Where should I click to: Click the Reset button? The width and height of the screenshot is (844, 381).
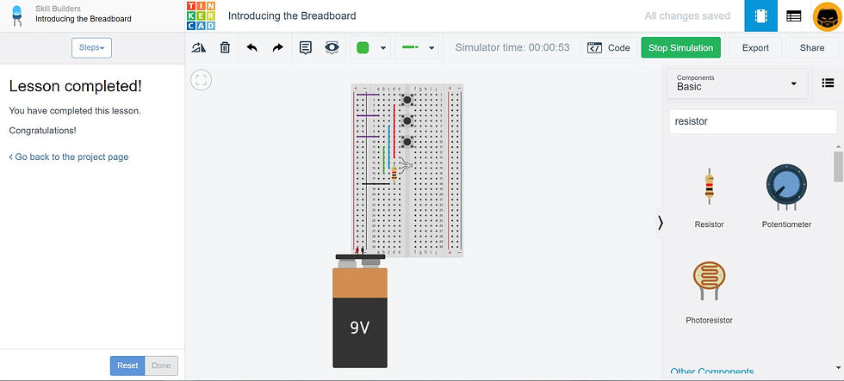point(127,366)
